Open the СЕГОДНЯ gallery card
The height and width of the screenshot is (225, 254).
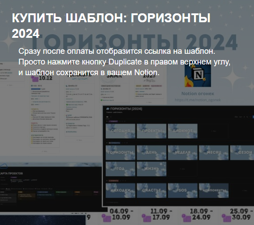(x=121, y=131)
